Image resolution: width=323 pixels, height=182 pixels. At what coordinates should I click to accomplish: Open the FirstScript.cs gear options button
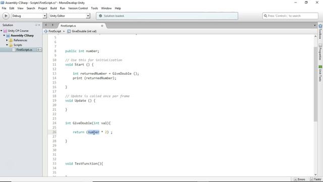(39, 50)
